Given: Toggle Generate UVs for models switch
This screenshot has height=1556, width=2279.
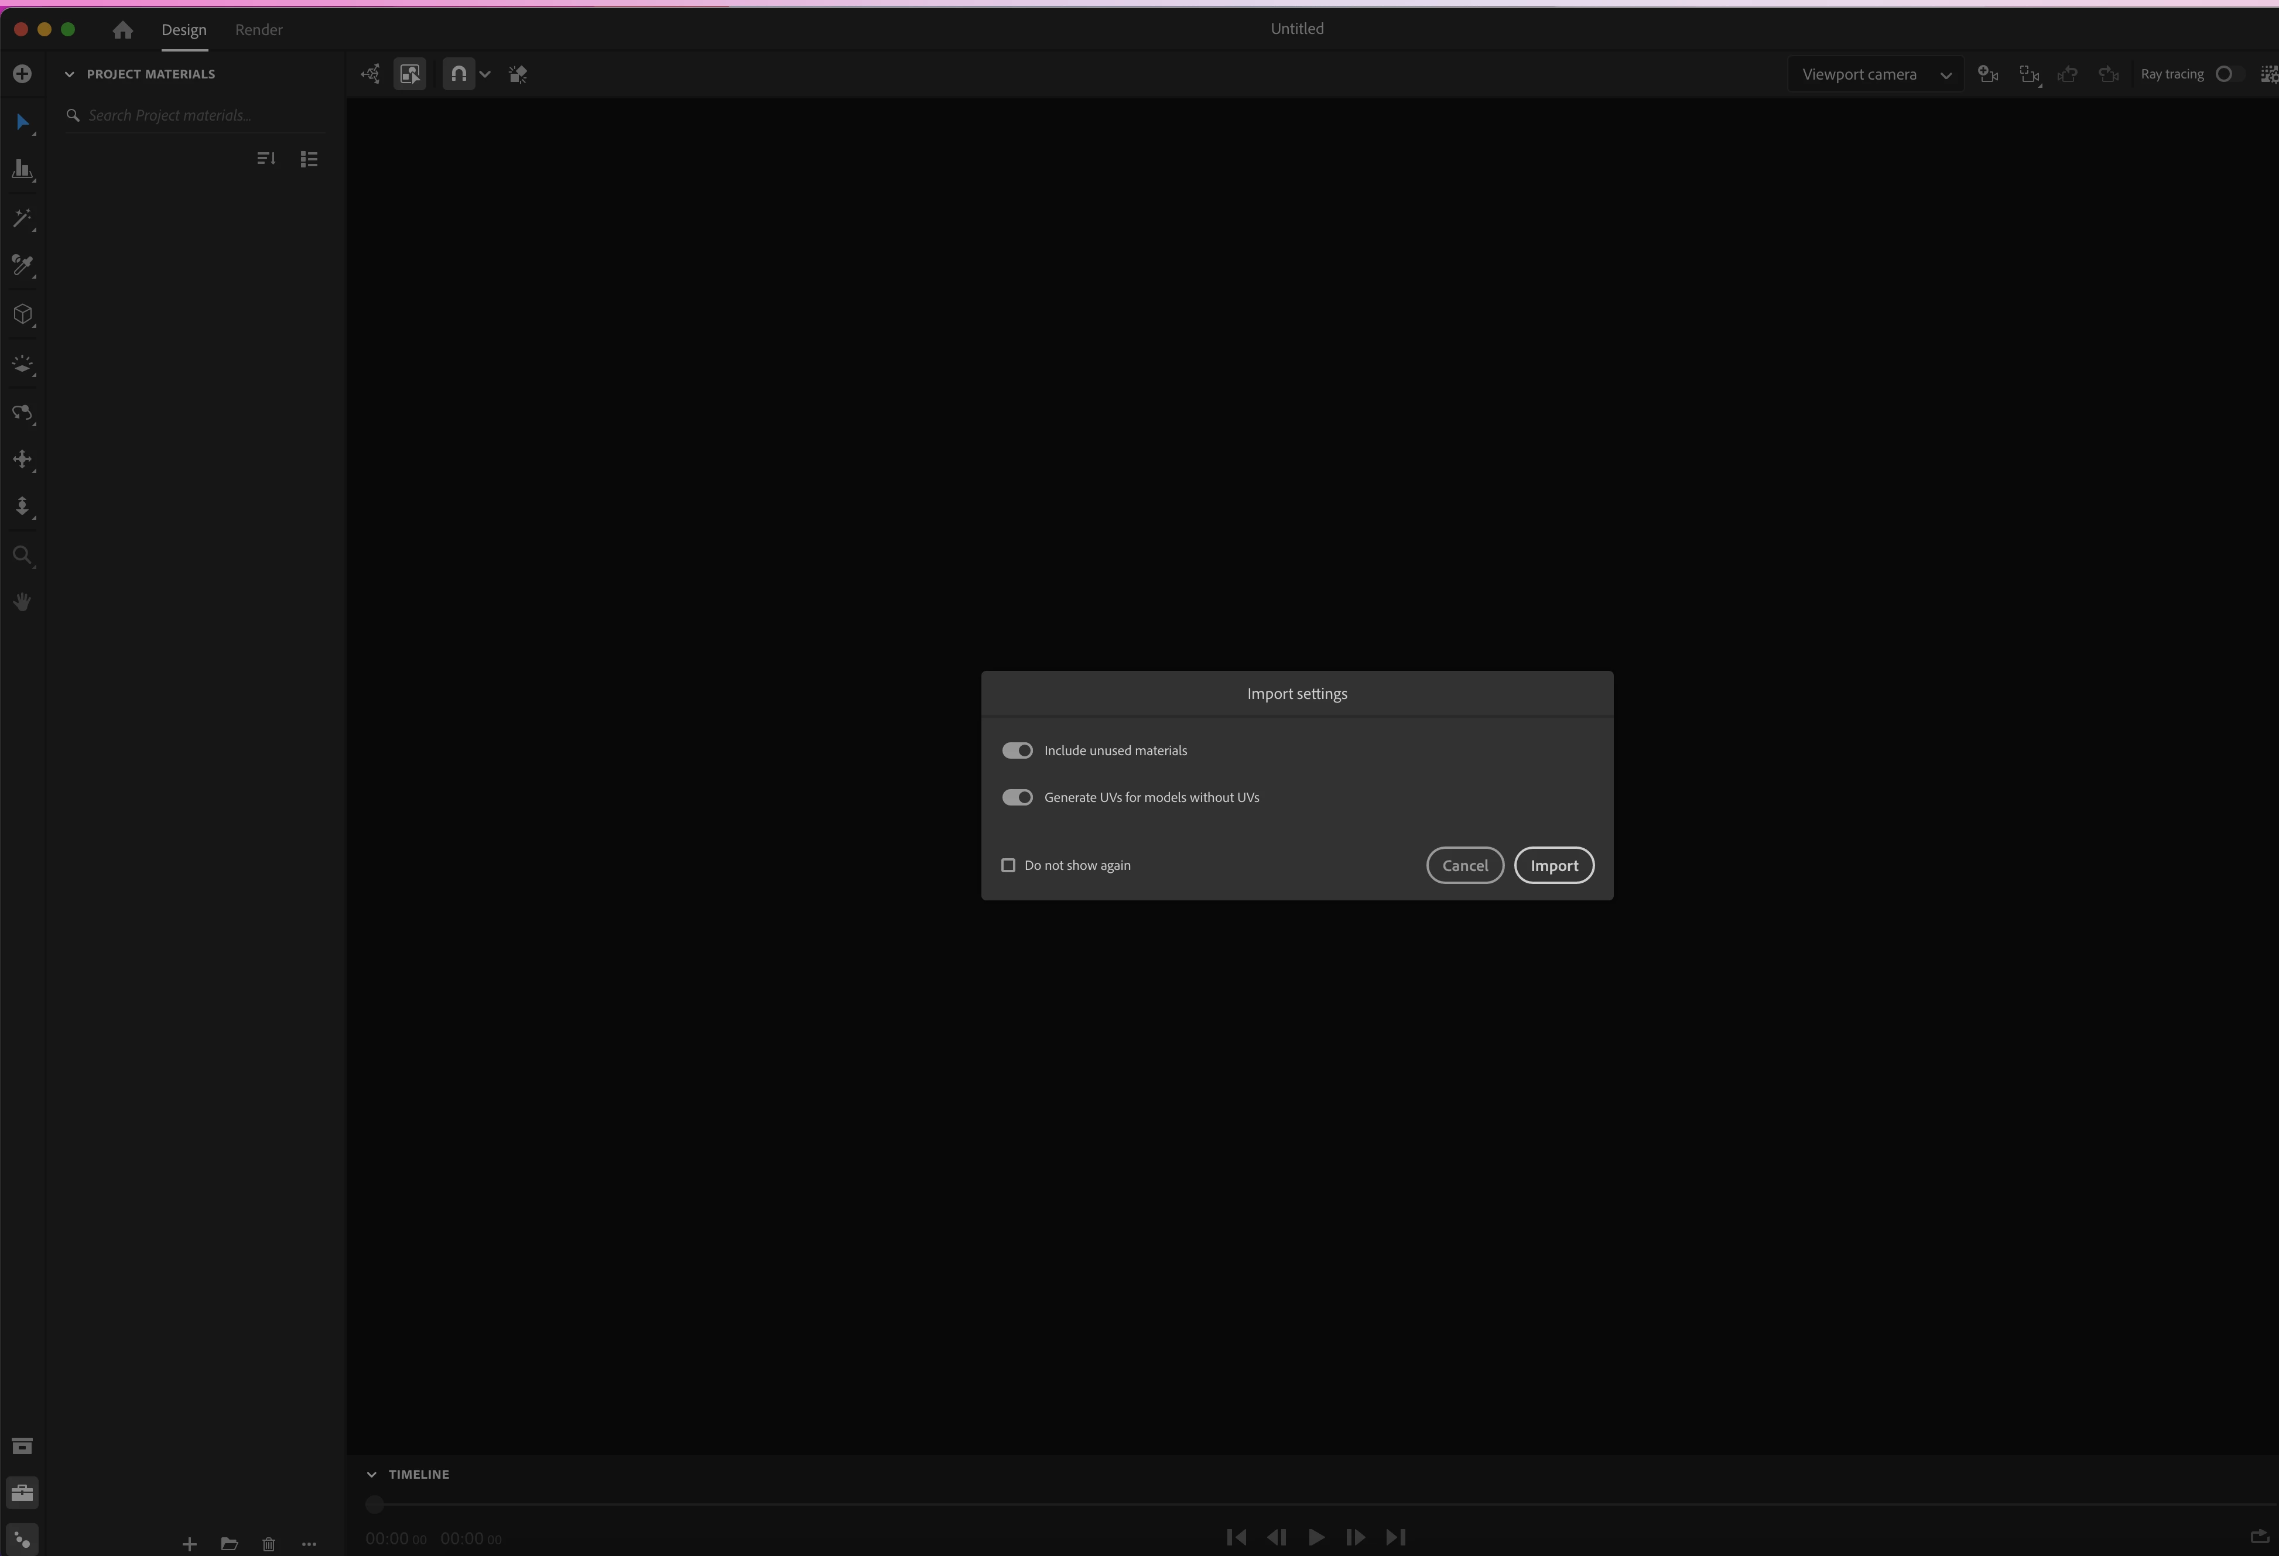Looking at the screenshot, I should [x=1017, y=797].
